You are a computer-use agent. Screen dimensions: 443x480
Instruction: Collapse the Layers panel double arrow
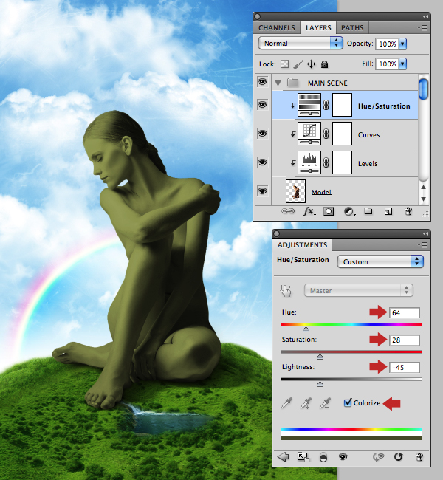425,16
